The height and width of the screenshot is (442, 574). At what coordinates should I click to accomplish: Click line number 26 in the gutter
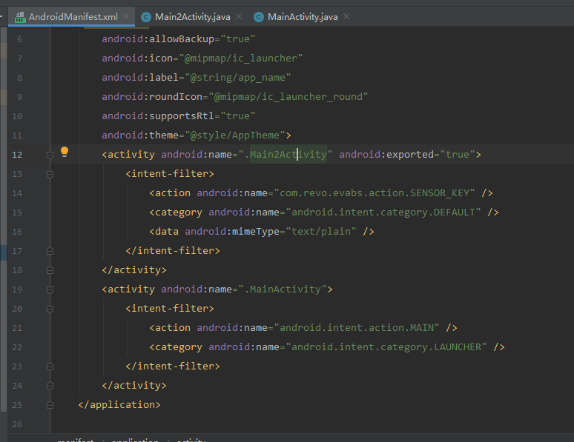[x=17, y=424]
